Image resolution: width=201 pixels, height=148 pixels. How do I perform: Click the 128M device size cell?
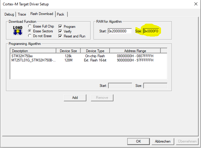[68, 60]
